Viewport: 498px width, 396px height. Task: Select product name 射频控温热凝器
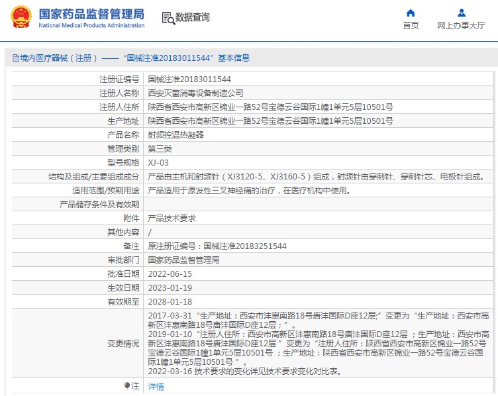[x=175, y=135]
